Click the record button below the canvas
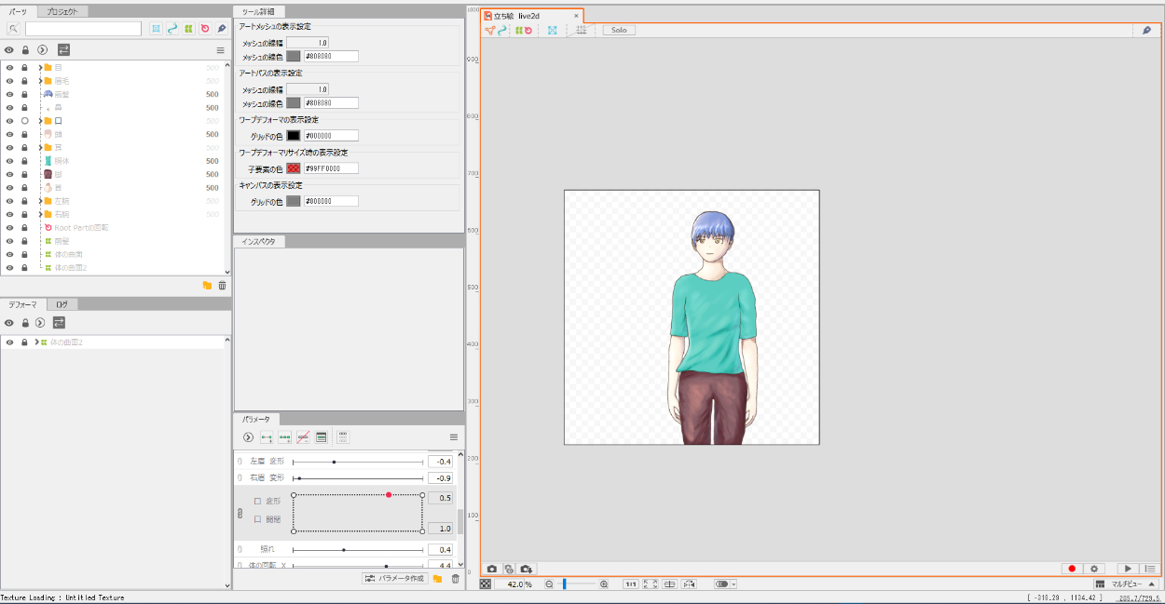Screen dimensions: 1165x604 pyautogui.click(x=1072, y=569)
